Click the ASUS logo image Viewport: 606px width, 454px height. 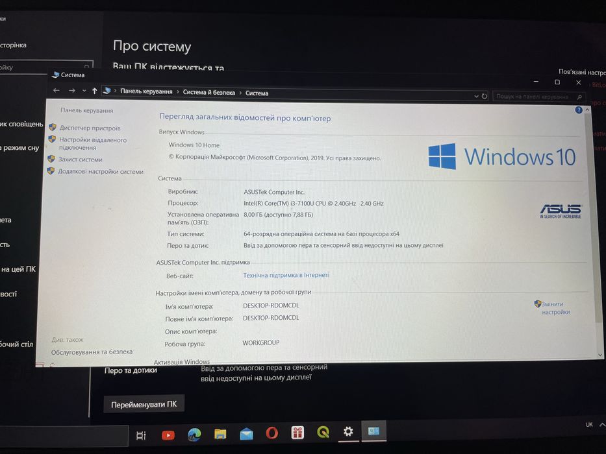[x=561, y=211]
